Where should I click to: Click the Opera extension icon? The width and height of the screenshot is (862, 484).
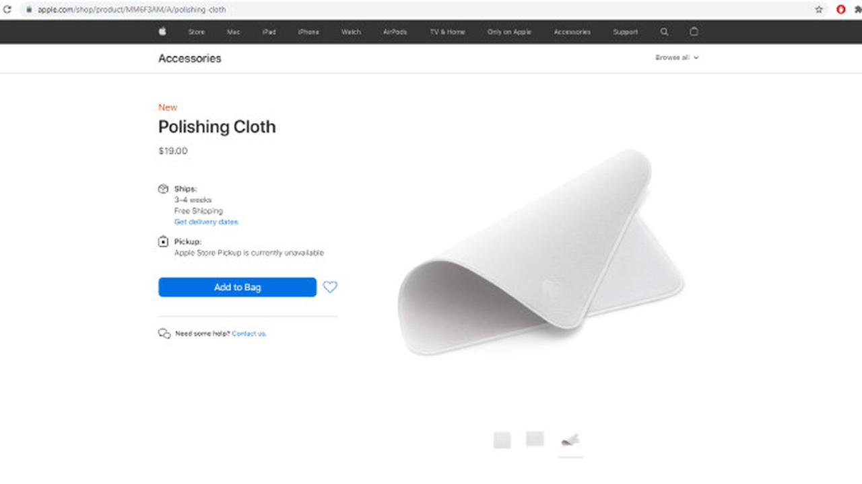click(x=840, y=9)
